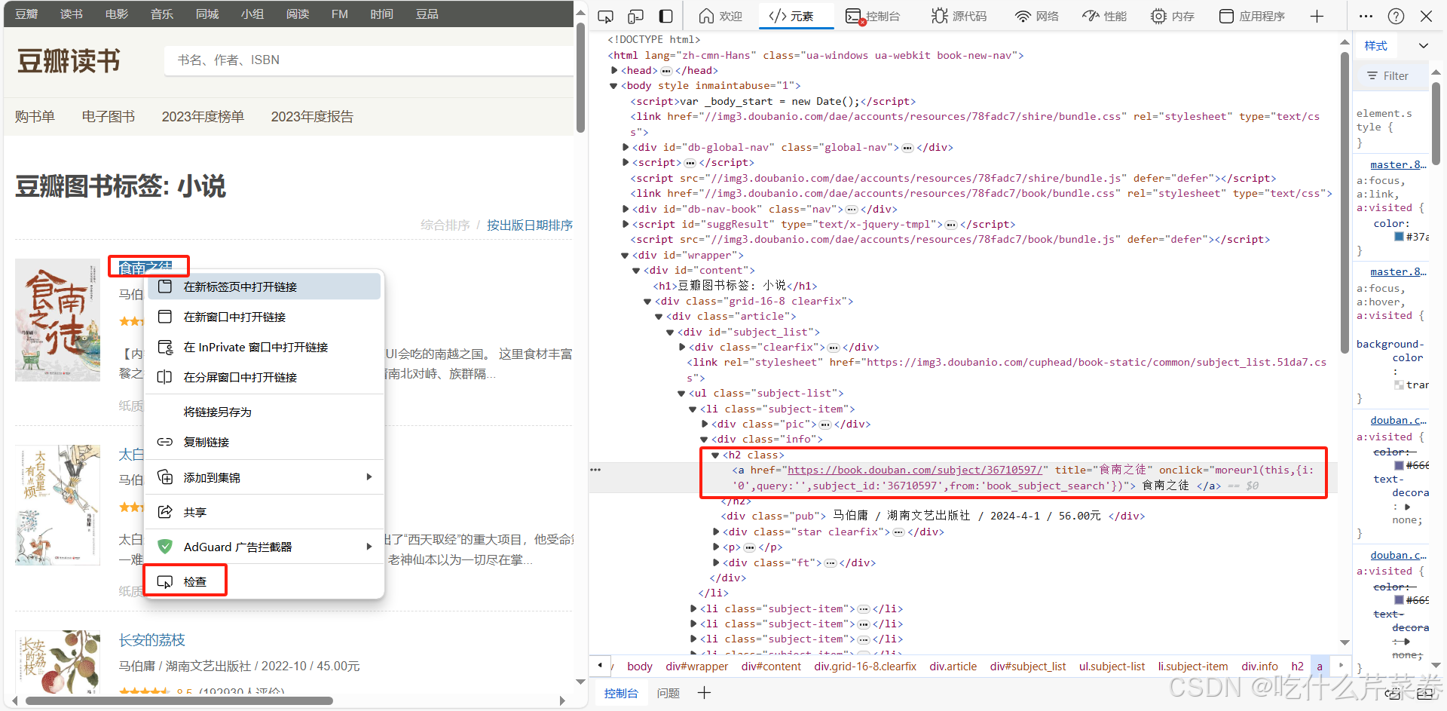Open the 应用程序 application tab
This screenshot has height=711, width=1447.
pyautogui.click(x=1252, y=16)
